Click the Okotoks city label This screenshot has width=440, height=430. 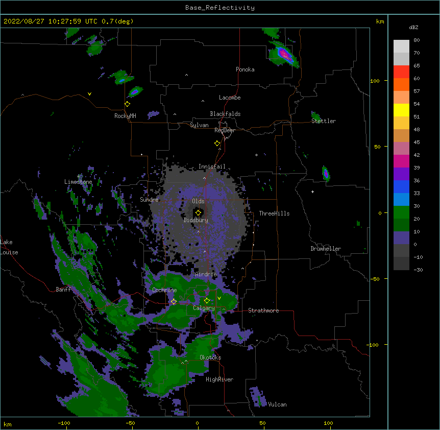(210, 357)
